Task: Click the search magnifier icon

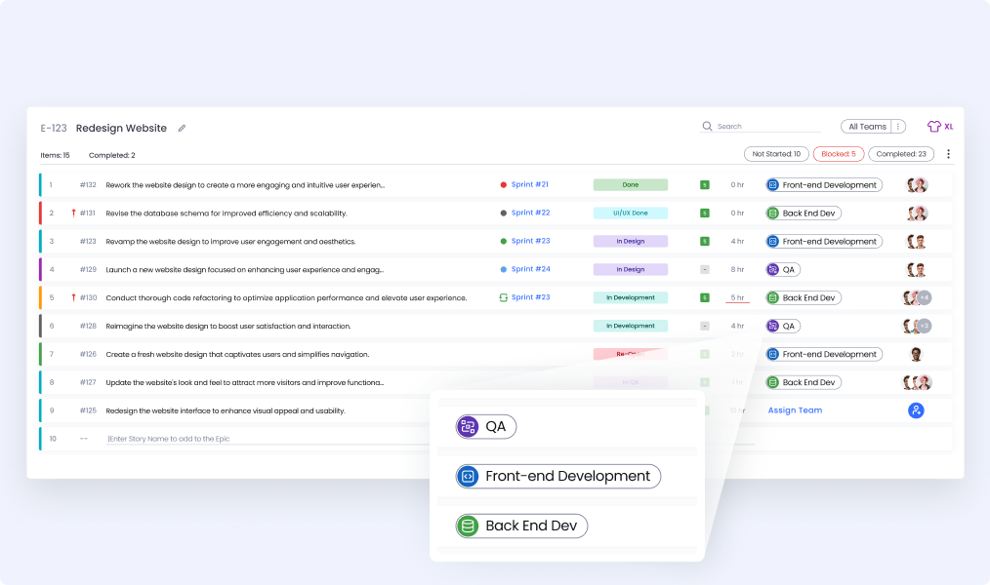Action: [x=707, y=127]
